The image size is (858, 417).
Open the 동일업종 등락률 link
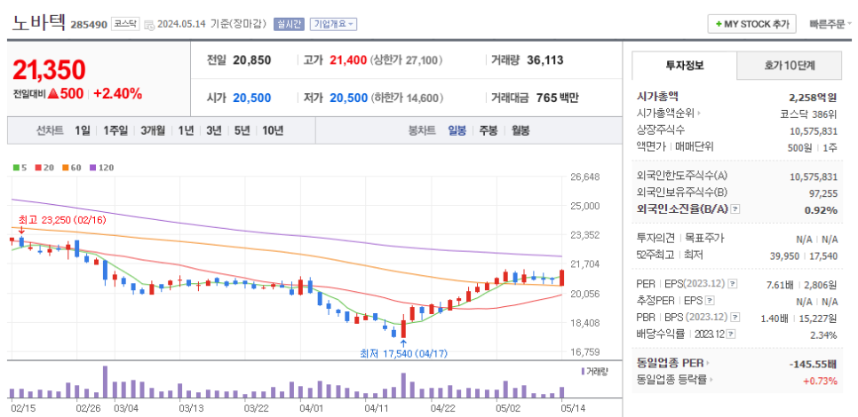675,380
